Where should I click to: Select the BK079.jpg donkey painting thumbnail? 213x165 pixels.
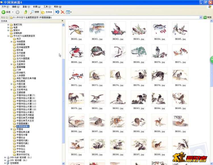point(76,99)
